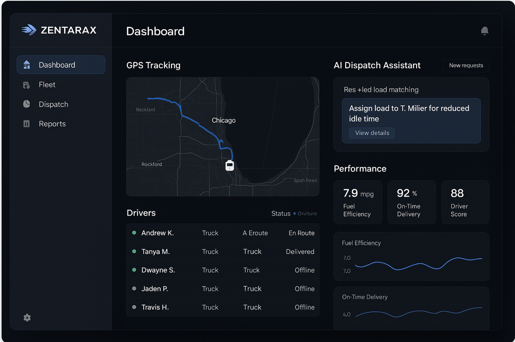Click the View details button
Viewport: 515px width, 342px height.
click(372, 133)
